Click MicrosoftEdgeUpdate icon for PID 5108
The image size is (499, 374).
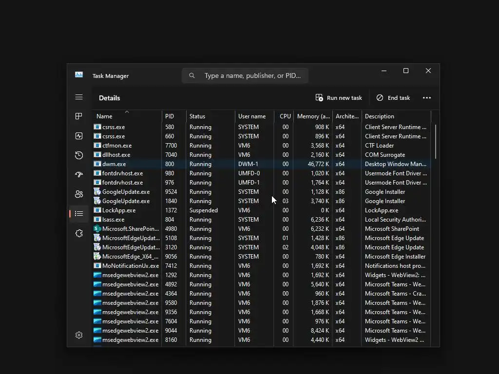coord(97,238)
